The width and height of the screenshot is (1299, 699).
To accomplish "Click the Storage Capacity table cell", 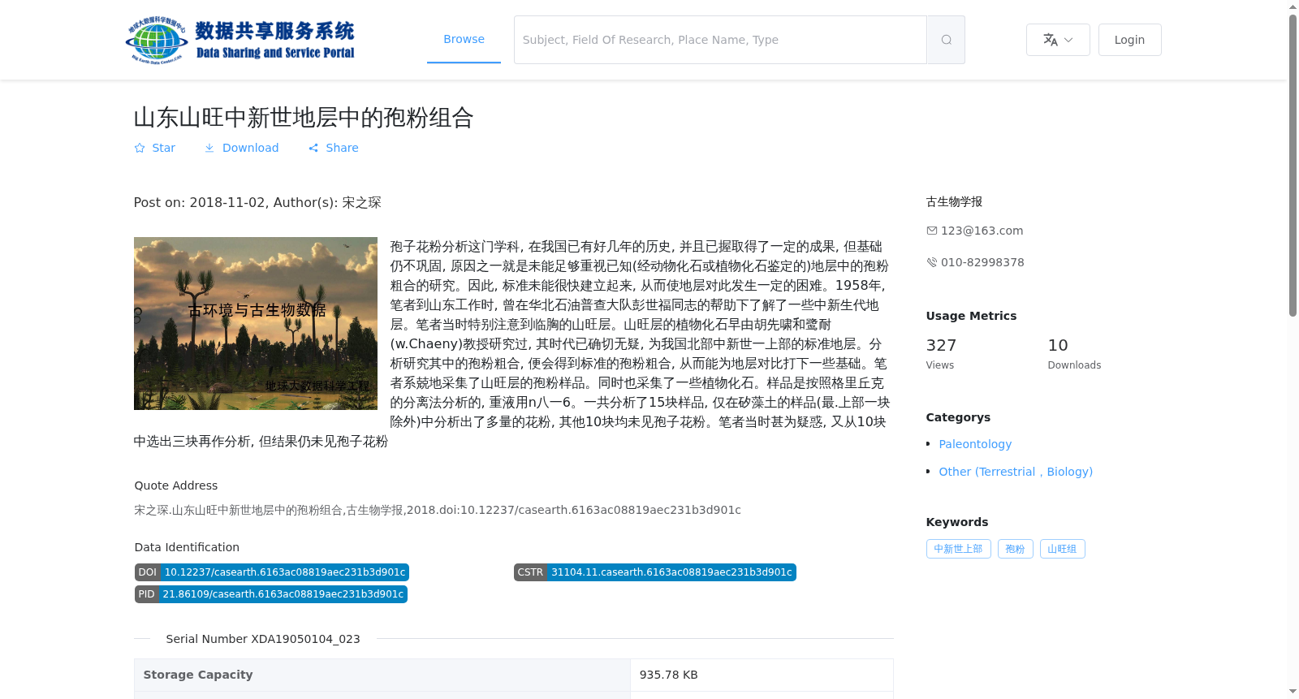I will (x=382, y=675).
